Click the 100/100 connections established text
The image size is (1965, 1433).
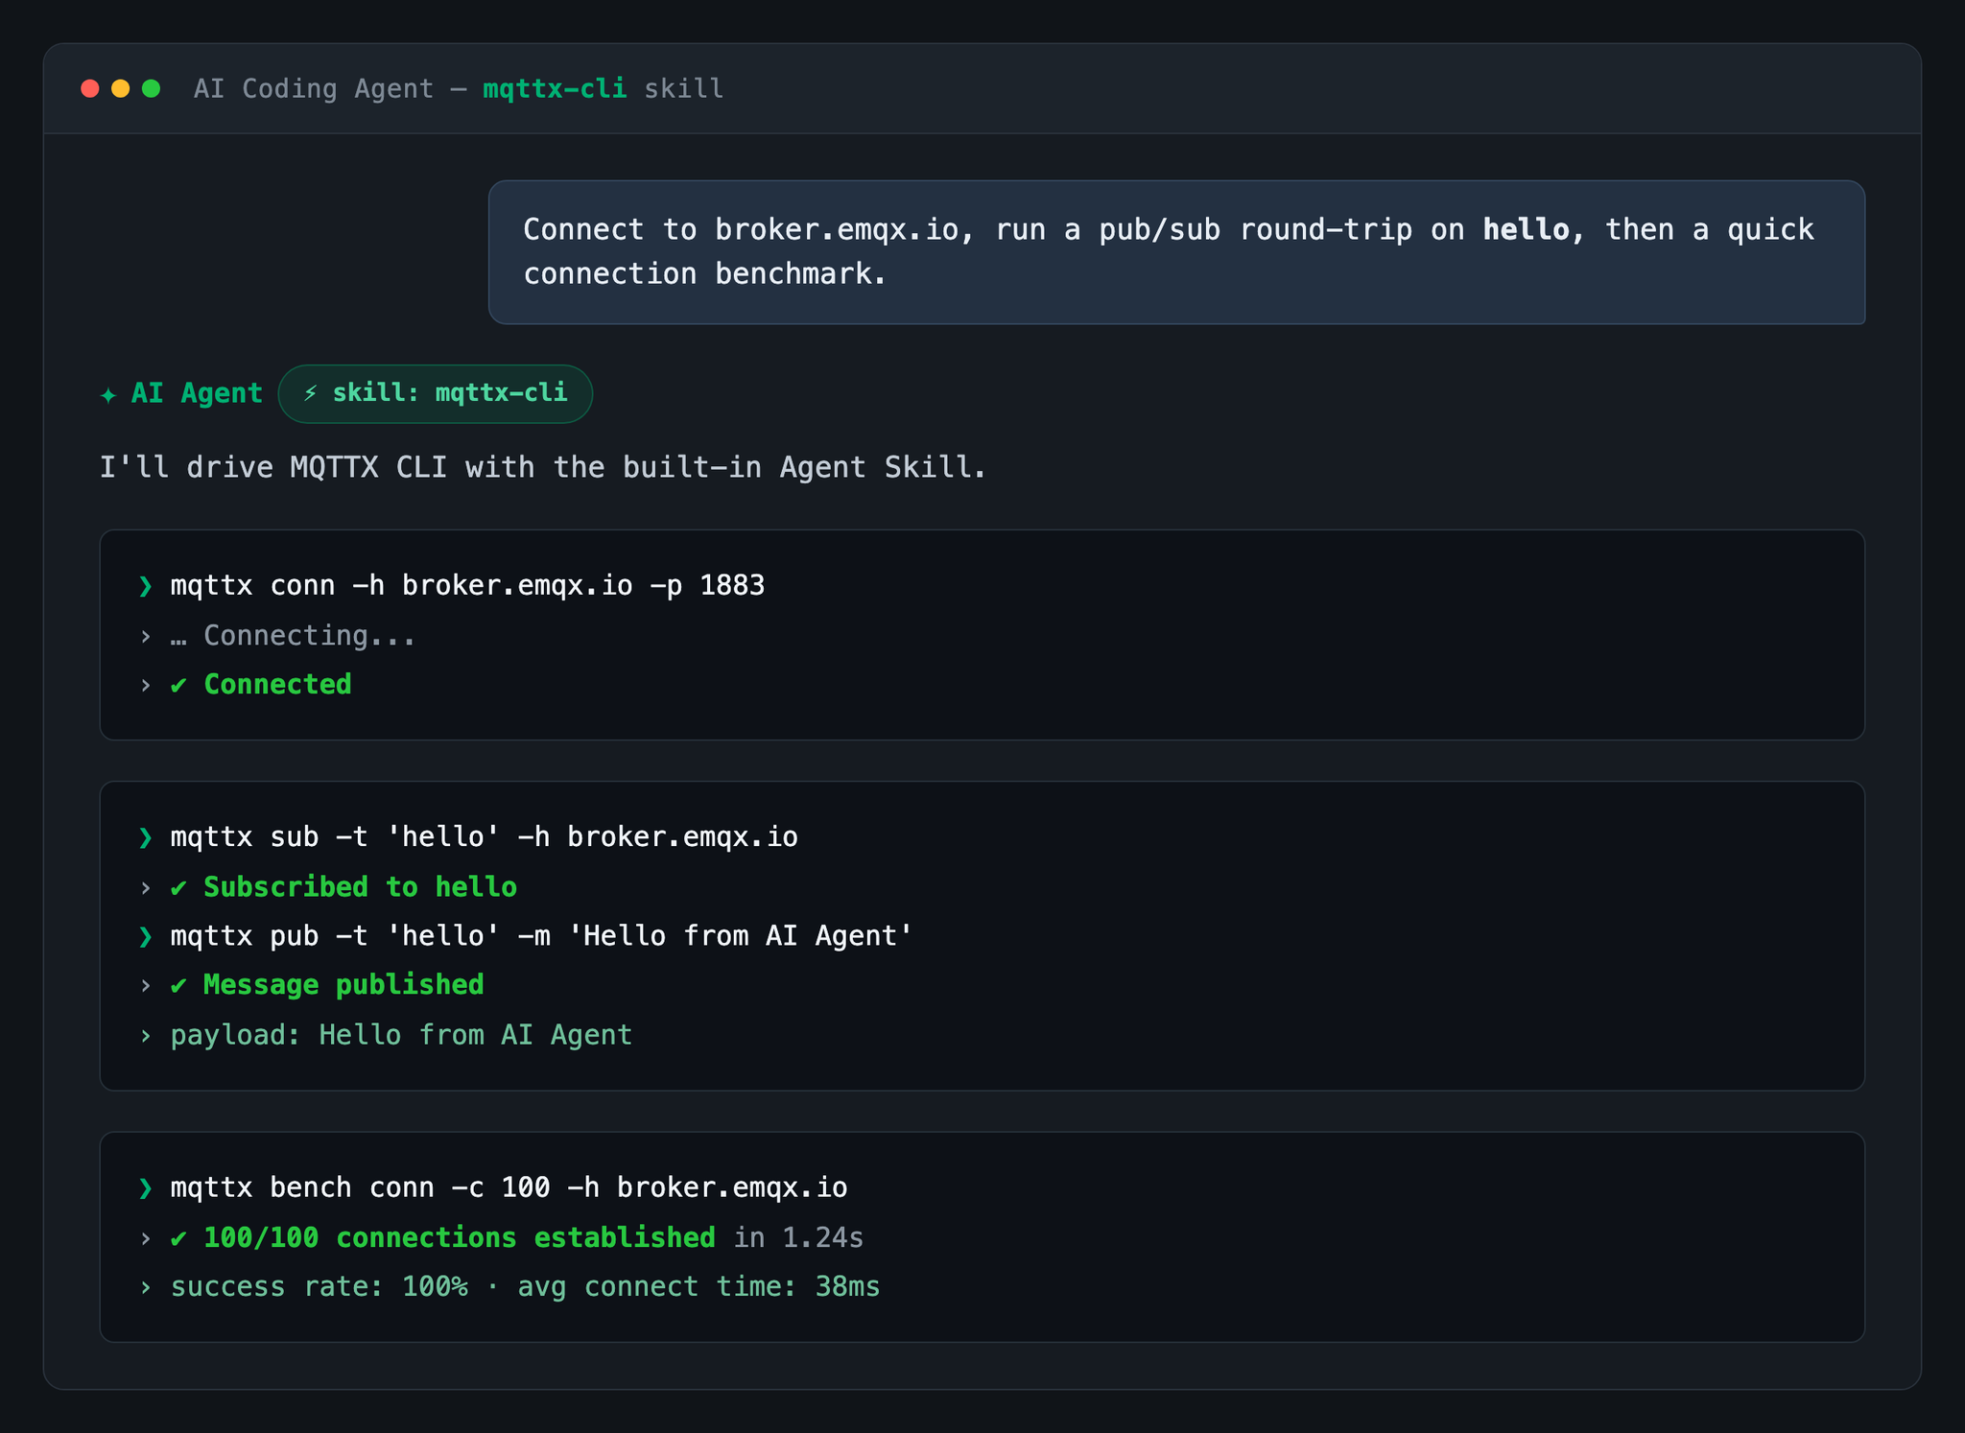[x=460, y=1238]
